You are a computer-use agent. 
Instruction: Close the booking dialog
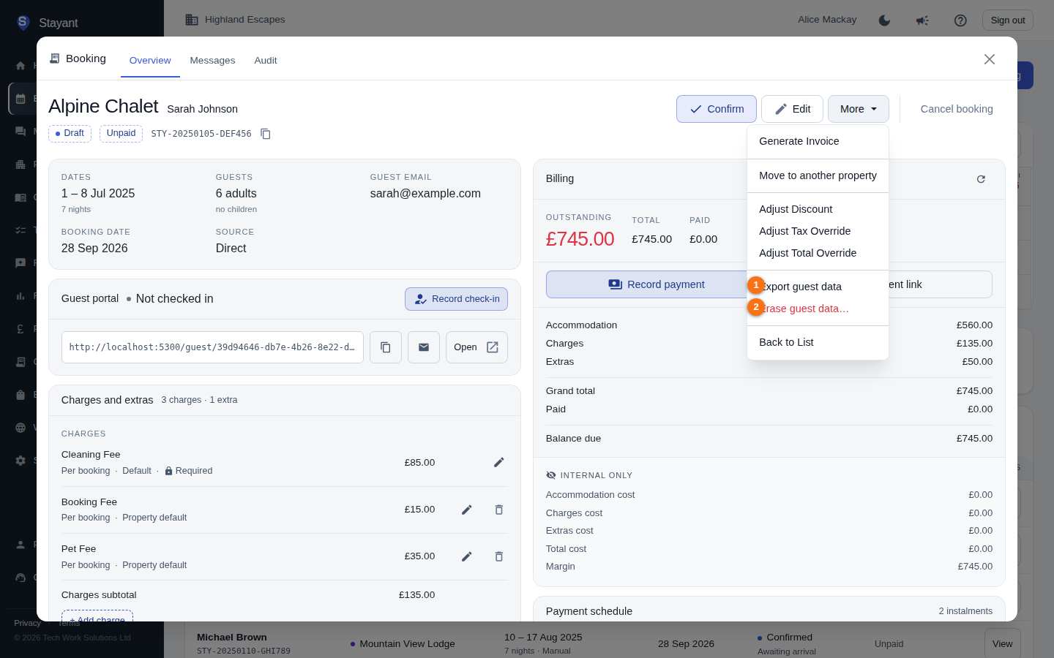click(990, 59)
